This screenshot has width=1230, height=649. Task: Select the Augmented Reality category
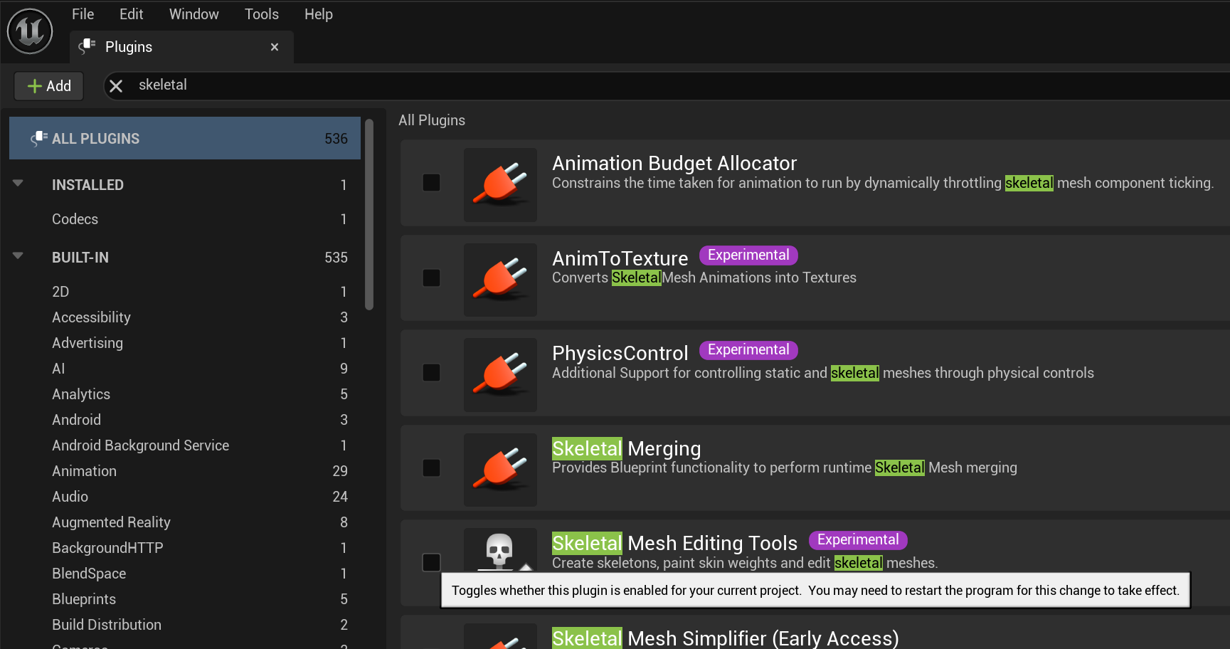click(185, 522)
